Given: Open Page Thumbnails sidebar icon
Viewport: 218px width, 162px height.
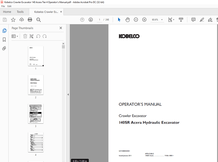Looking at the screenshot, I should [x=4, y=31].
